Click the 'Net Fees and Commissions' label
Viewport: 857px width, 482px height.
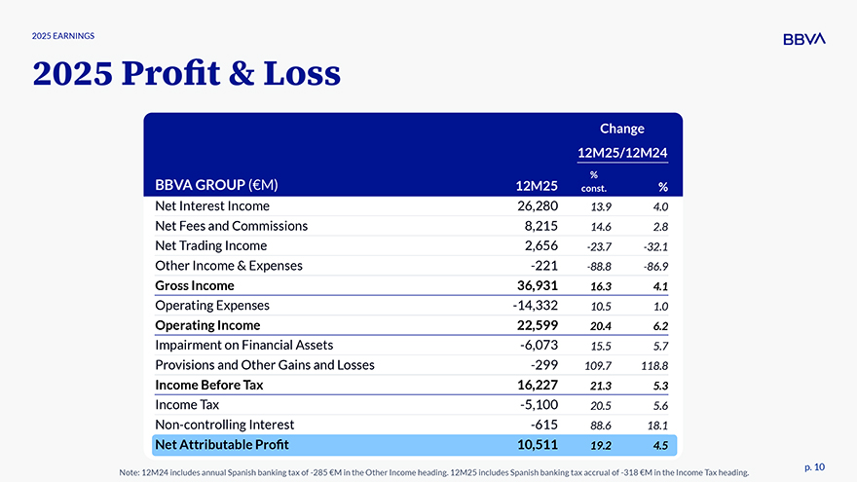point(231,226)
